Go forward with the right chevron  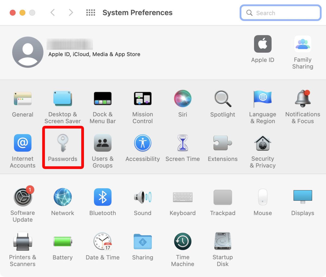[x=71, y=12]
